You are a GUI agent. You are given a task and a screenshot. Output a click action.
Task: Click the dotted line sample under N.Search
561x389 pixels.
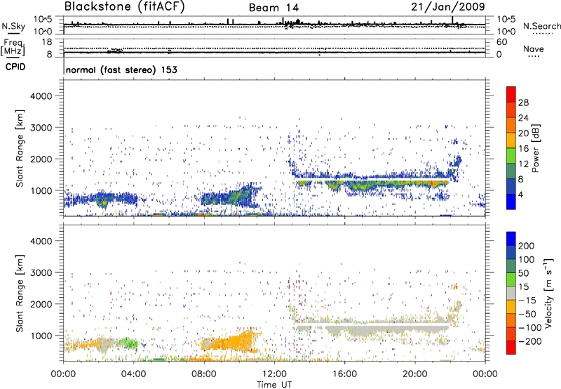point(542,34)
